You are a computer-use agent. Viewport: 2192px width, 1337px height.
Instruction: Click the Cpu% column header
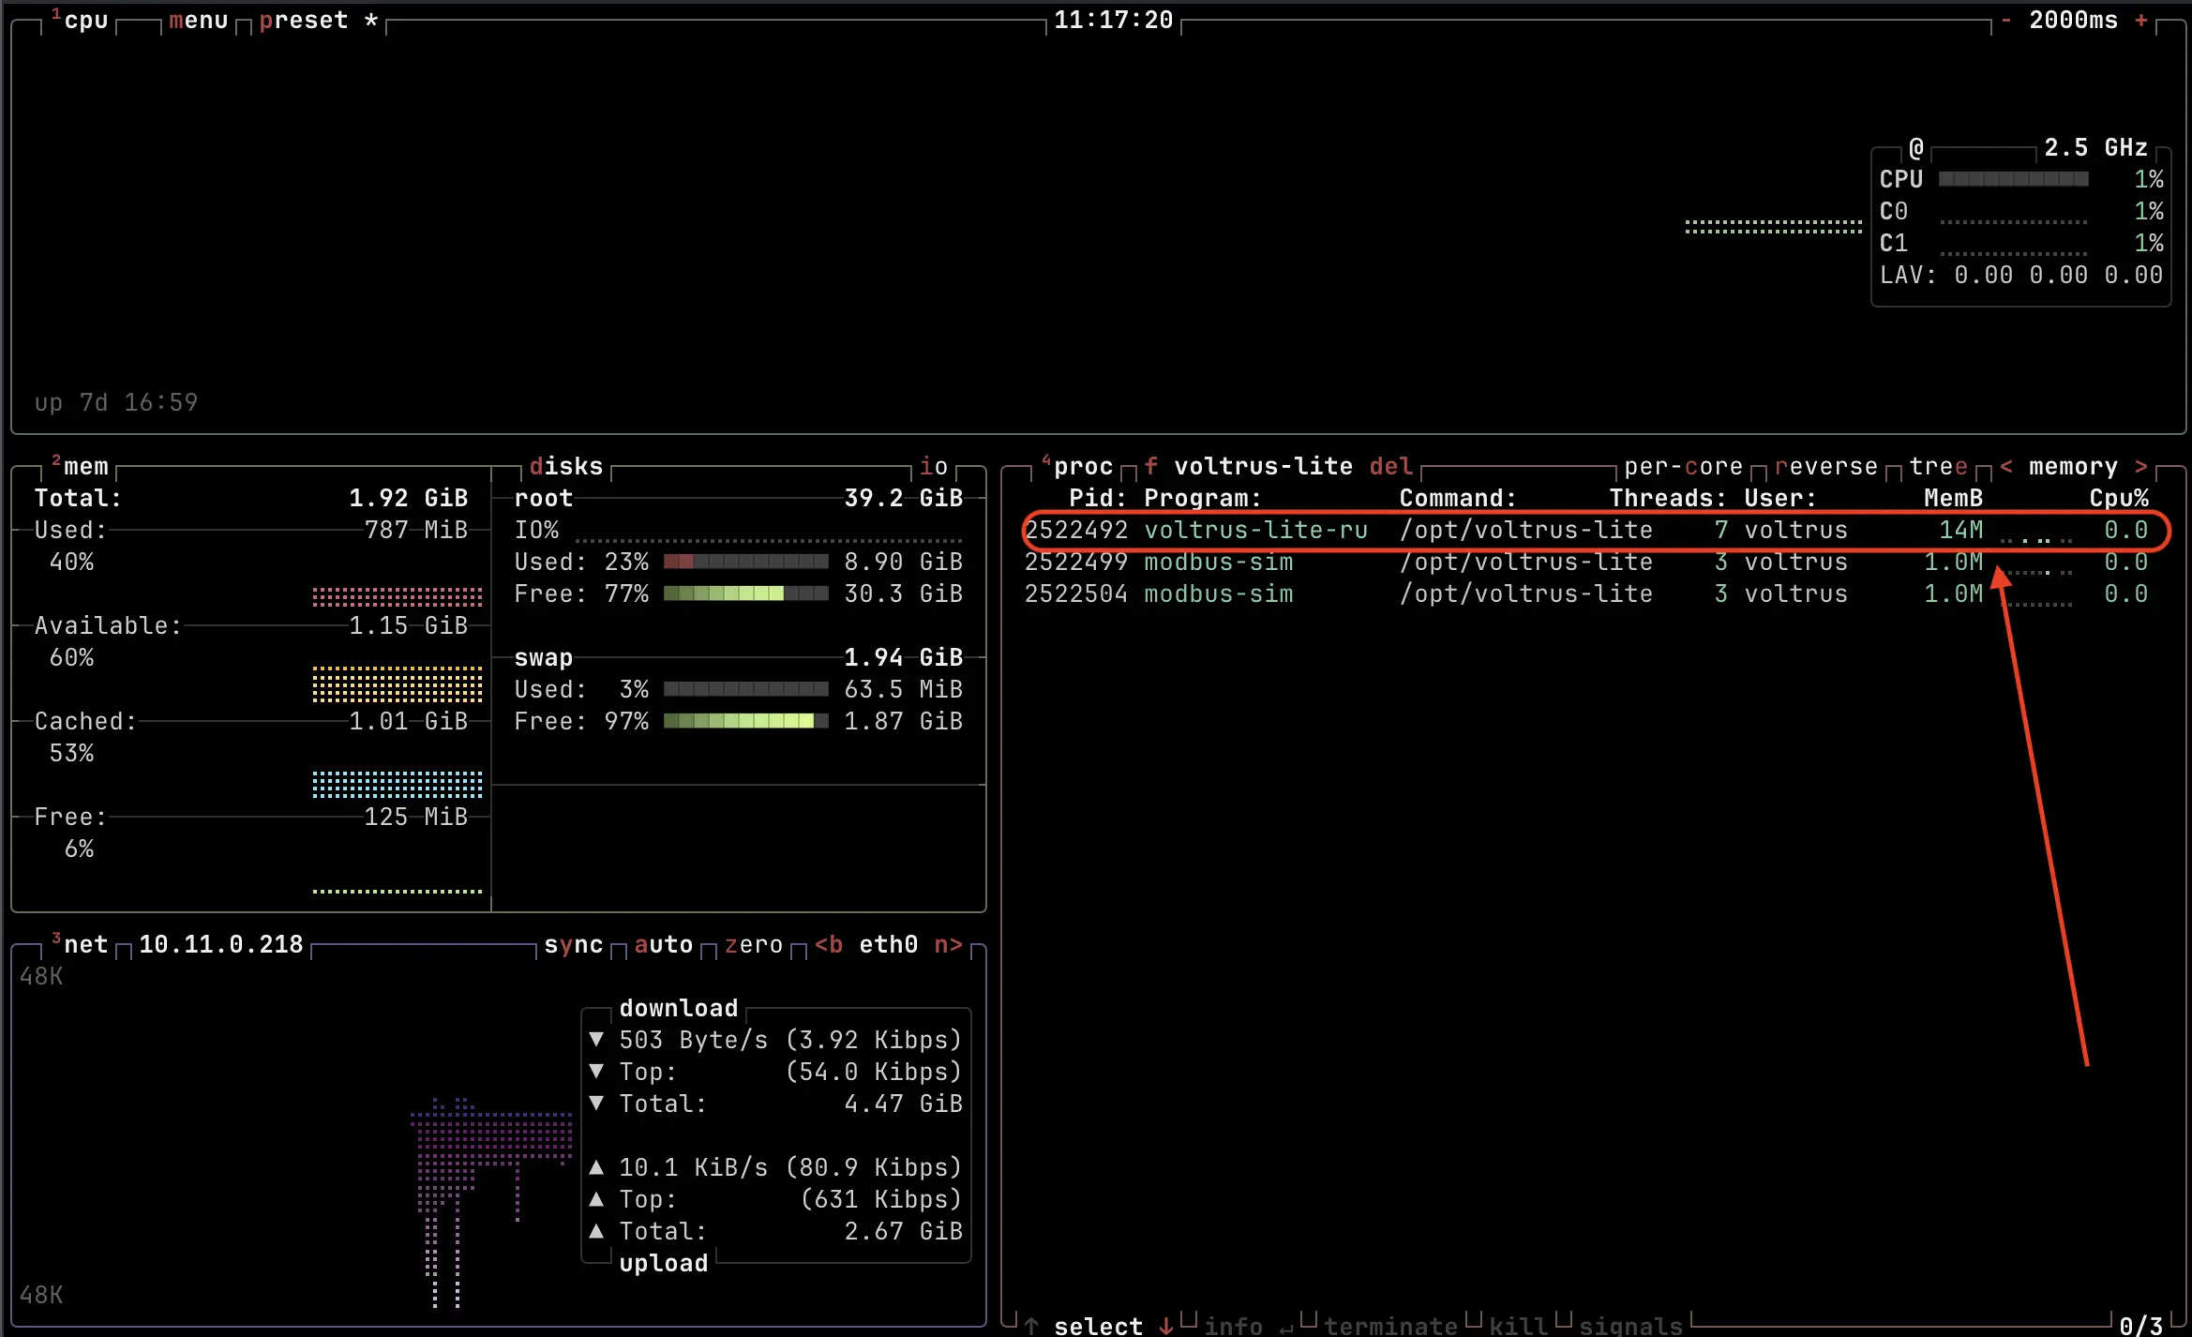pyautogui.click(x=2119, y=498)
